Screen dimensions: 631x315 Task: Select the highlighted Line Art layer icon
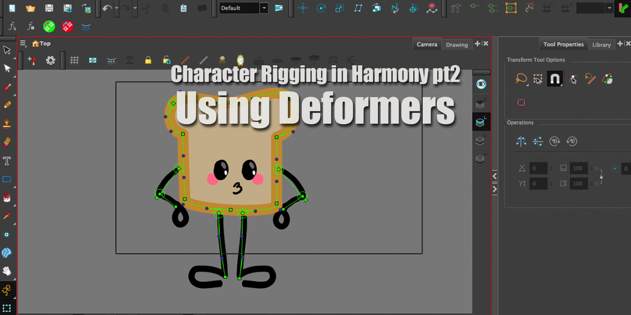point(480,122)
